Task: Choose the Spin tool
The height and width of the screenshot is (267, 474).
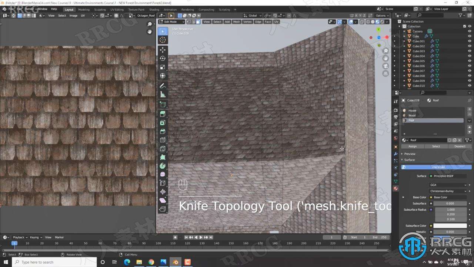Action: pos(163,166)
